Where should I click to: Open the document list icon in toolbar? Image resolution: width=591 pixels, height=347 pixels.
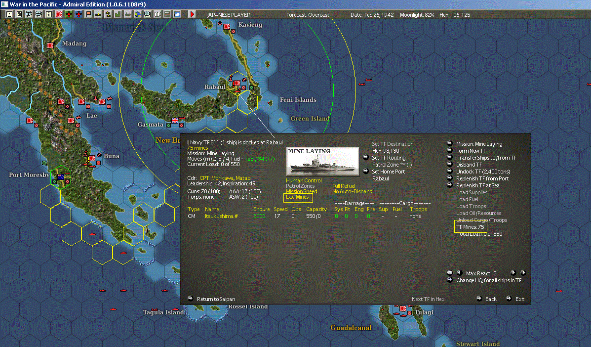(19, 14)
